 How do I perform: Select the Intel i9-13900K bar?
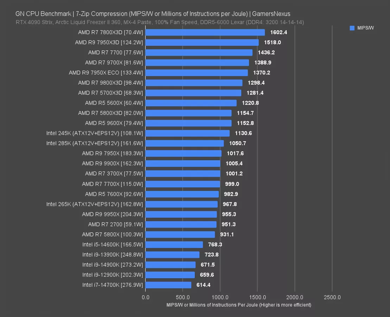tap(172, 255)
